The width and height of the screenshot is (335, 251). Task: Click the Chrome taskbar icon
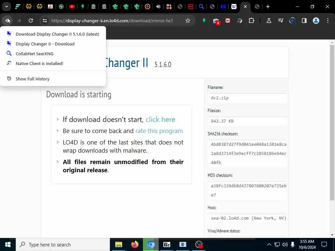coord(150,244)
